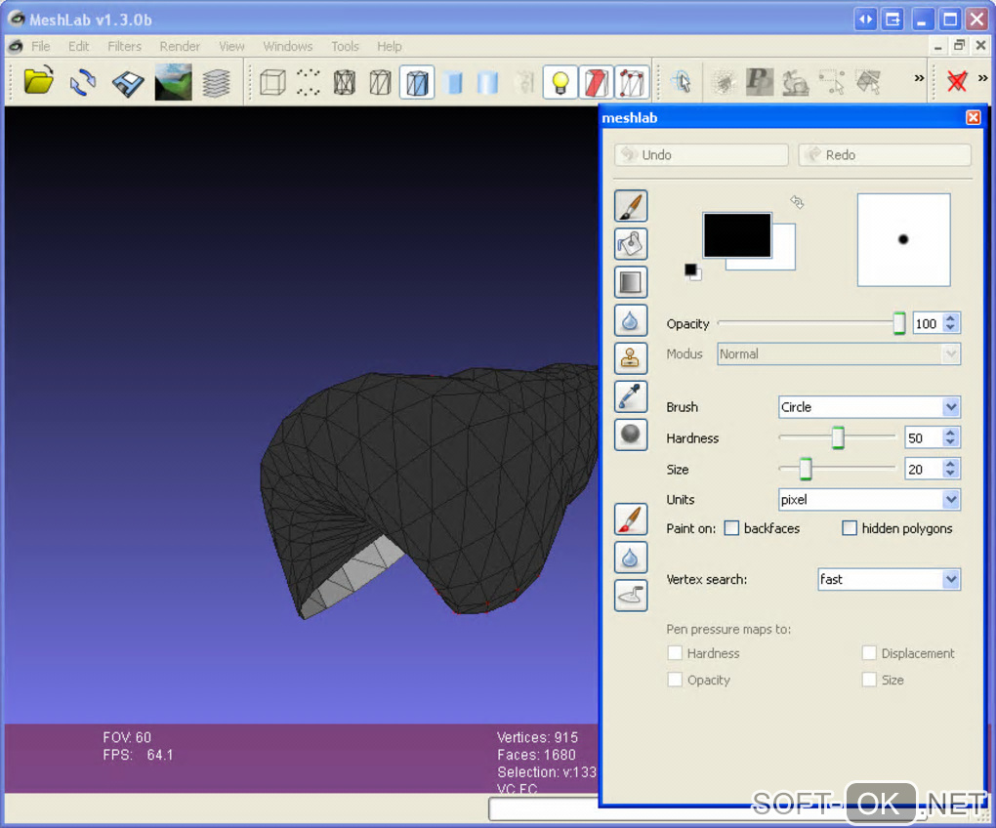The width and height of the screenshot is (996, 828).
Task: Select the bounding box render mode icon
Action: coord(273,83)
